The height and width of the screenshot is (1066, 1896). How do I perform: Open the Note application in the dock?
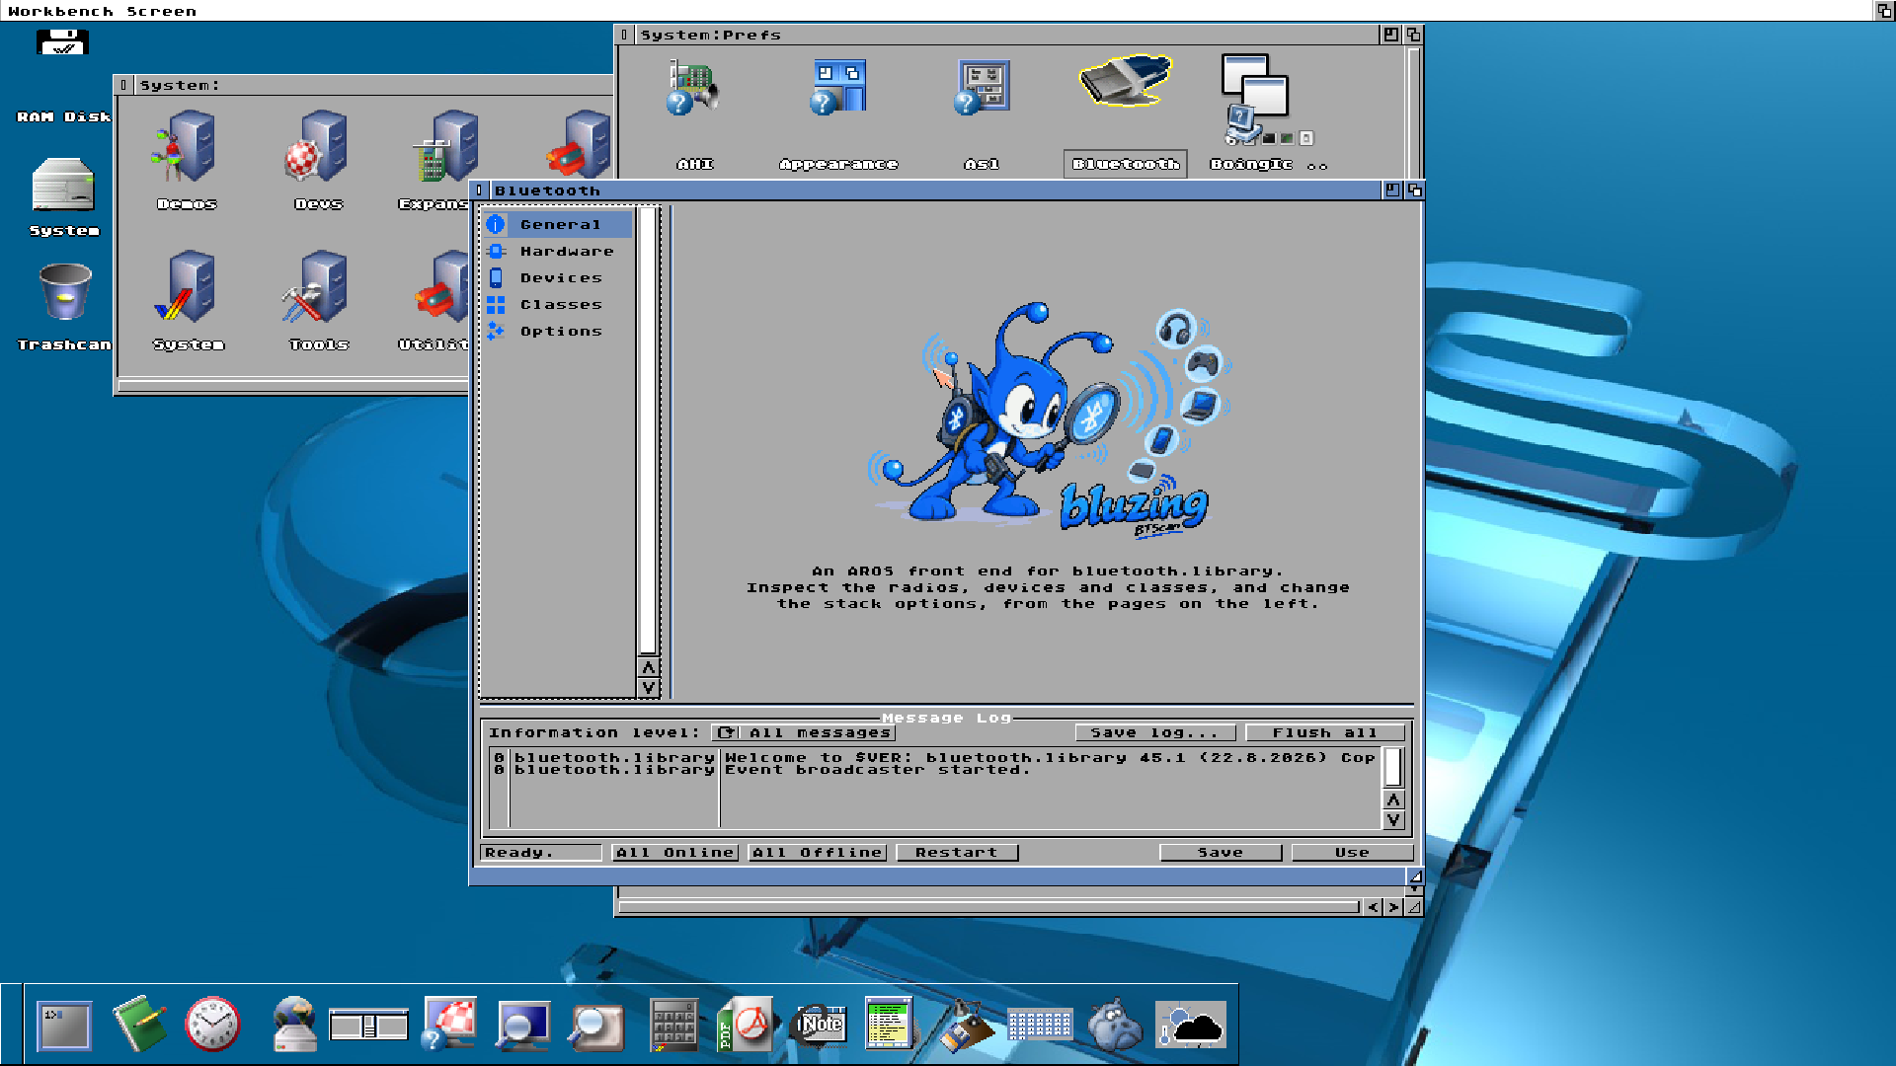pyautogui.click(x=820, y=1027)
